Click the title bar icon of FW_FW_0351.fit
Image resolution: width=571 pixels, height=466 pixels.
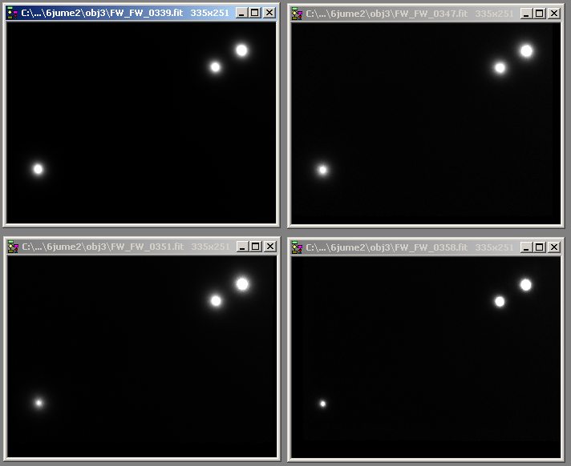pyautogui.click(x=13, y=247)
